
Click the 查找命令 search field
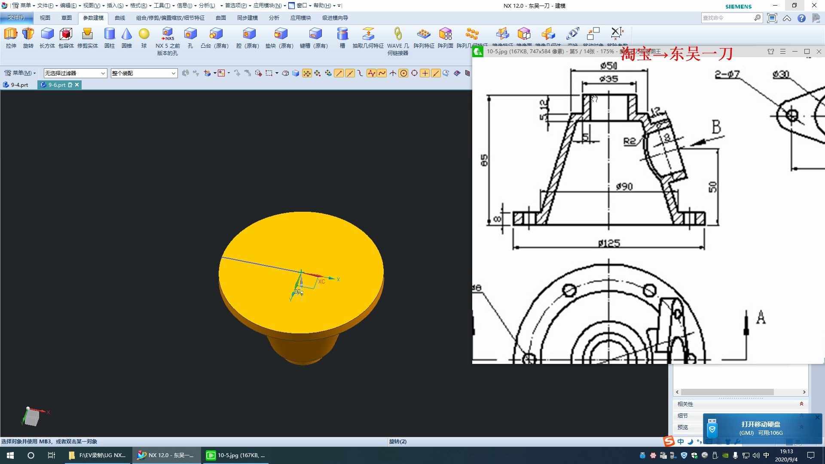pos(726,18)
